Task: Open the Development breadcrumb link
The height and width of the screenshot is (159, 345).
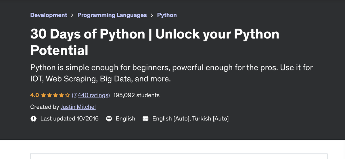Action: (49, 15)
